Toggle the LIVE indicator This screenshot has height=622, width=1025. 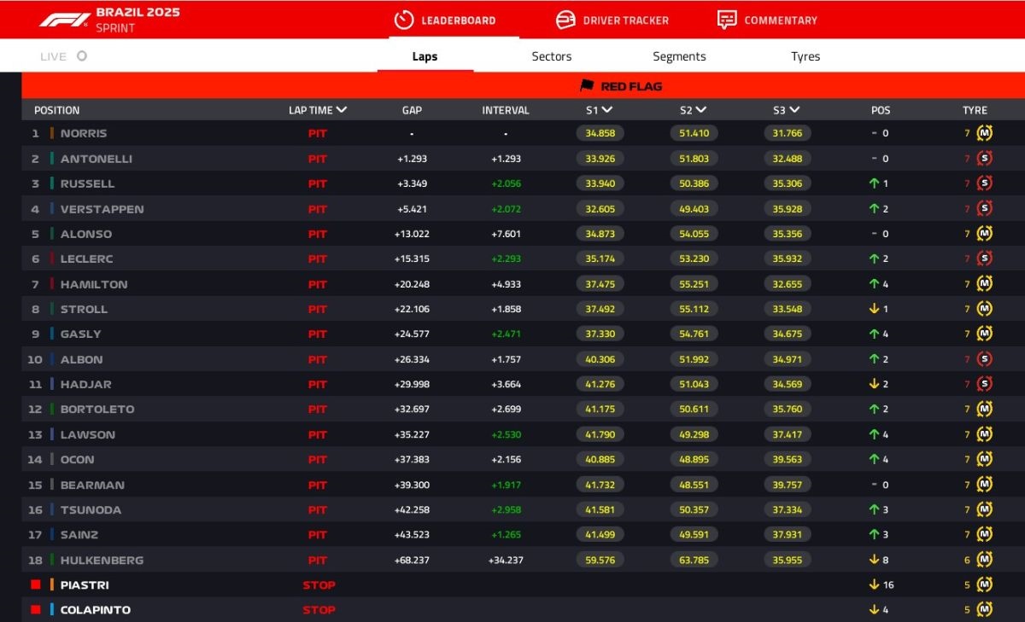(81, 56)
